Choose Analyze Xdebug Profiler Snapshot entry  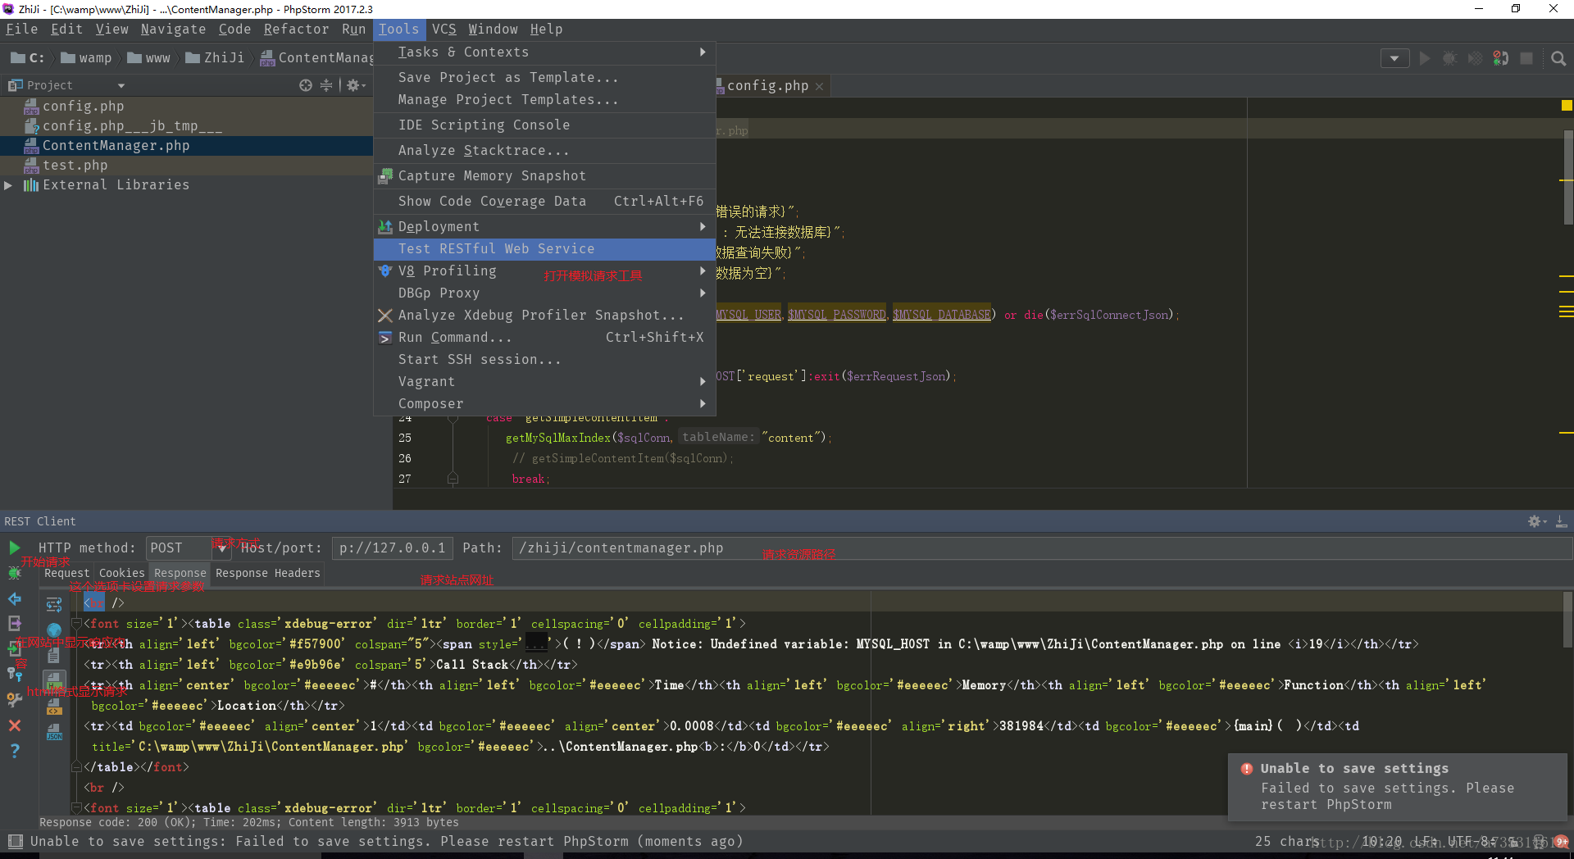tap(544, 316)
